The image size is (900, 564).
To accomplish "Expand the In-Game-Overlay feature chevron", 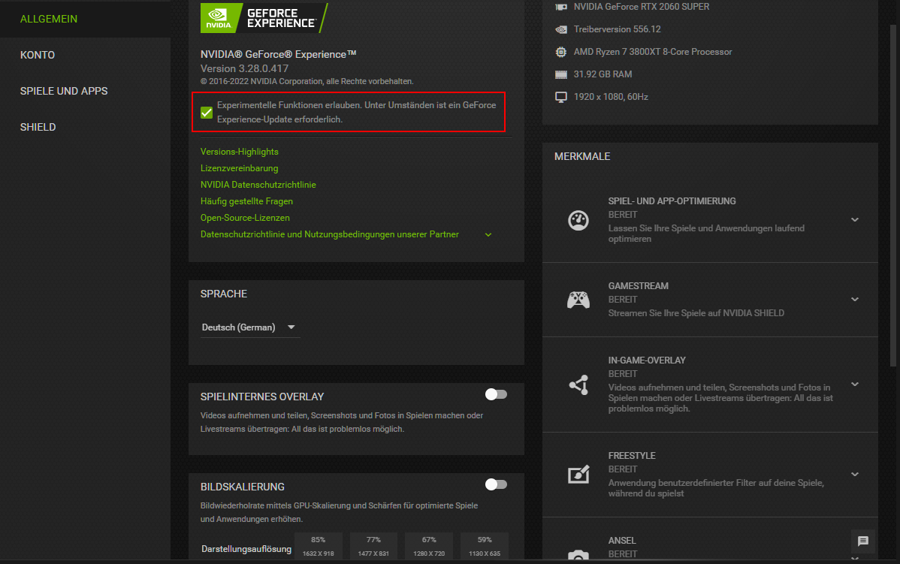I will coord(855,385).
